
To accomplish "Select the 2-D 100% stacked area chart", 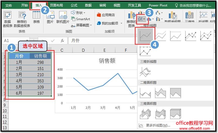I will point(176,93).
